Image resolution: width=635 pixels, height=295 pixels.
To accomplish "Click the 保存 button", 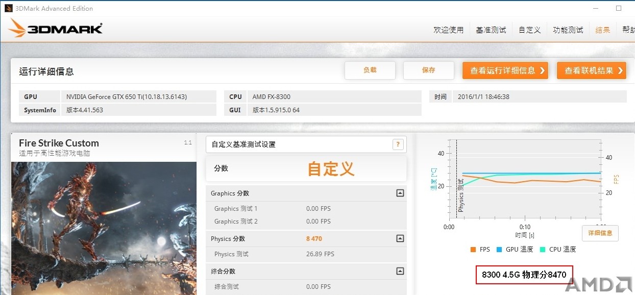I will tap(429, 70).
